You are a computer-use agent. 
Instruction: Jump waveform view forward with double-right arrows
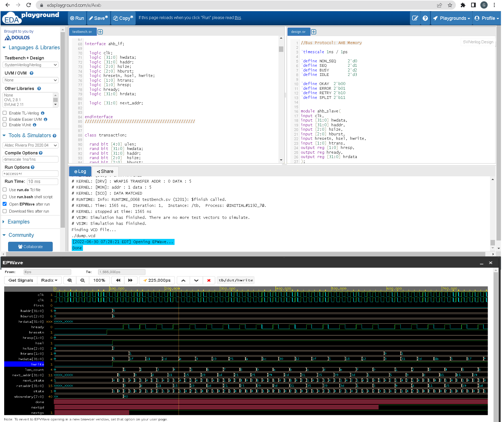click(131, 280)
